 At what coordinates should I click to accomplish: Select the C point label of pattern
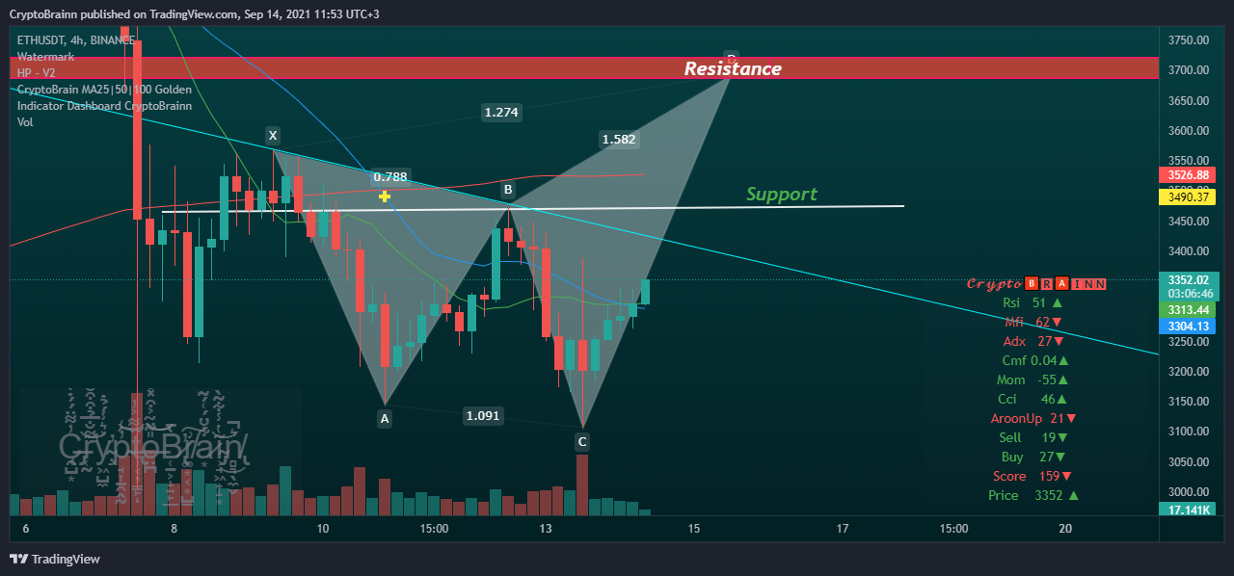pyautogui.click(x=581, y=441)
